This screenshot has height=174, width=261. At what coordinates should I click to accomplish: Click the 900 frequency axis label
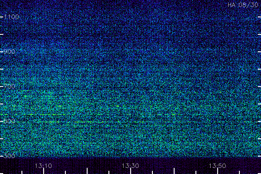click(x=9, y=52)
